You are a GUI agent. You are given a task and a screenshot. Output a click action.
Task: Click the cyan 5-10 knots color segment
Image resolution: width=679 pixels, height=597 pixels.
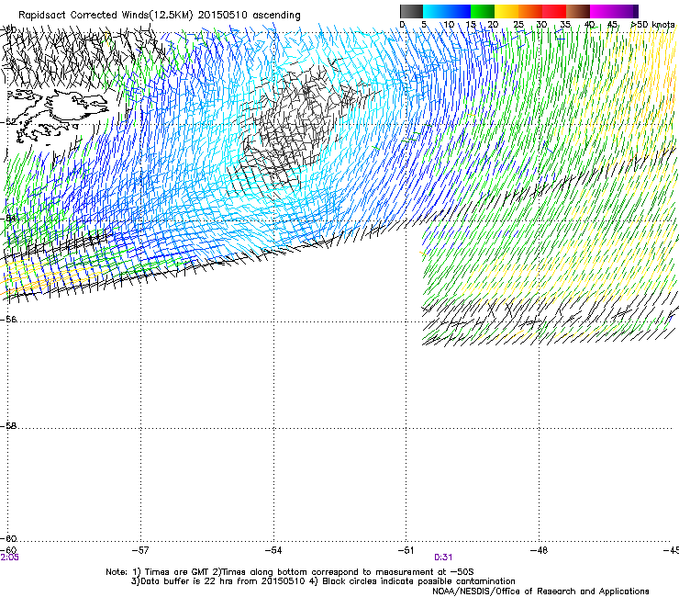(x=435, y=11)
